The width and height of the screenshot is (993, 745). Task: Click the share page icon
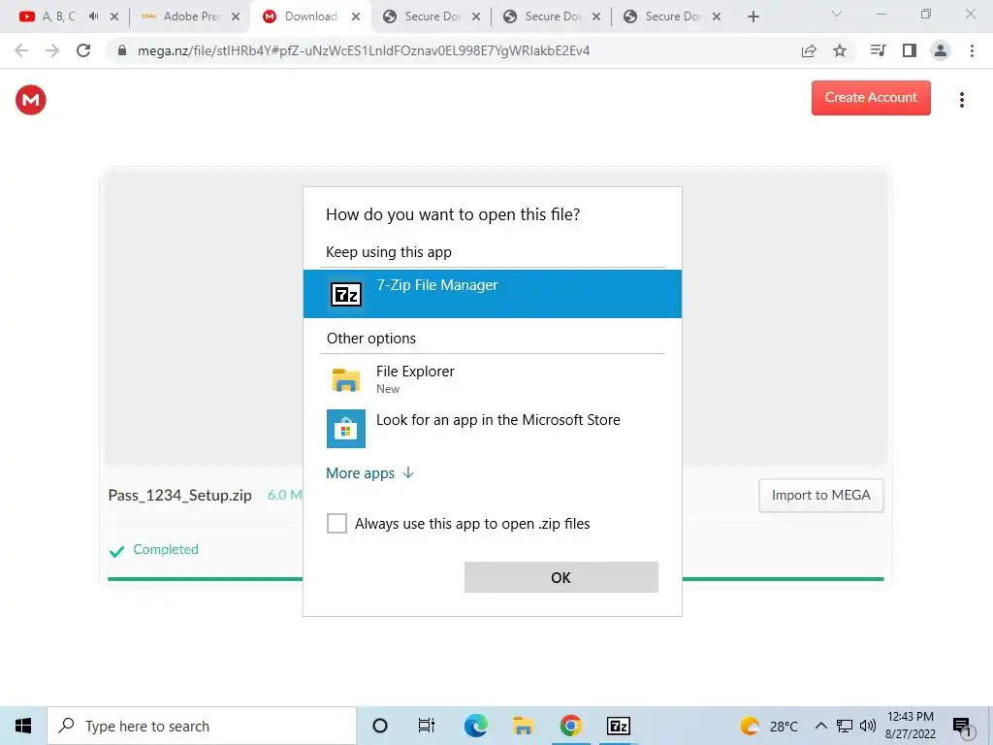pyautogui.click(x=808, y=50)
